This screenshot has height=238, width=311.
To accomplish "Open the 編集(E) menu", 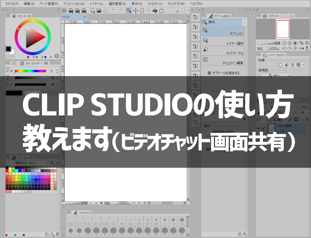I will [x=29, y=4].
